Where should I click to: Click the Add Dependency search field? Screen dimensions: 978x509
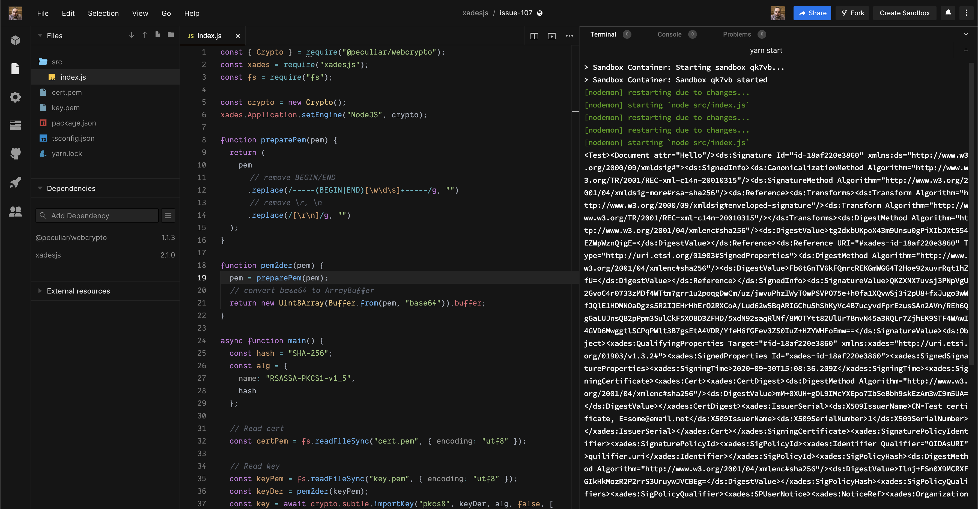coord(97,215)
